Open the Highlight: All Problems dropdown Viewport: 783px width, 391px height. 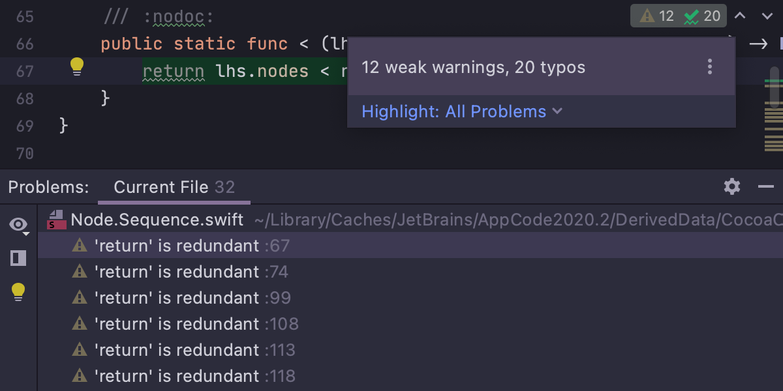pos(461,111)
